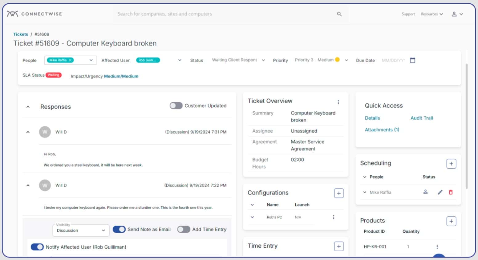Collapse Will D's 7:31 PM response
The height and width of the screenshot is (260, 478).
[28, 132]
